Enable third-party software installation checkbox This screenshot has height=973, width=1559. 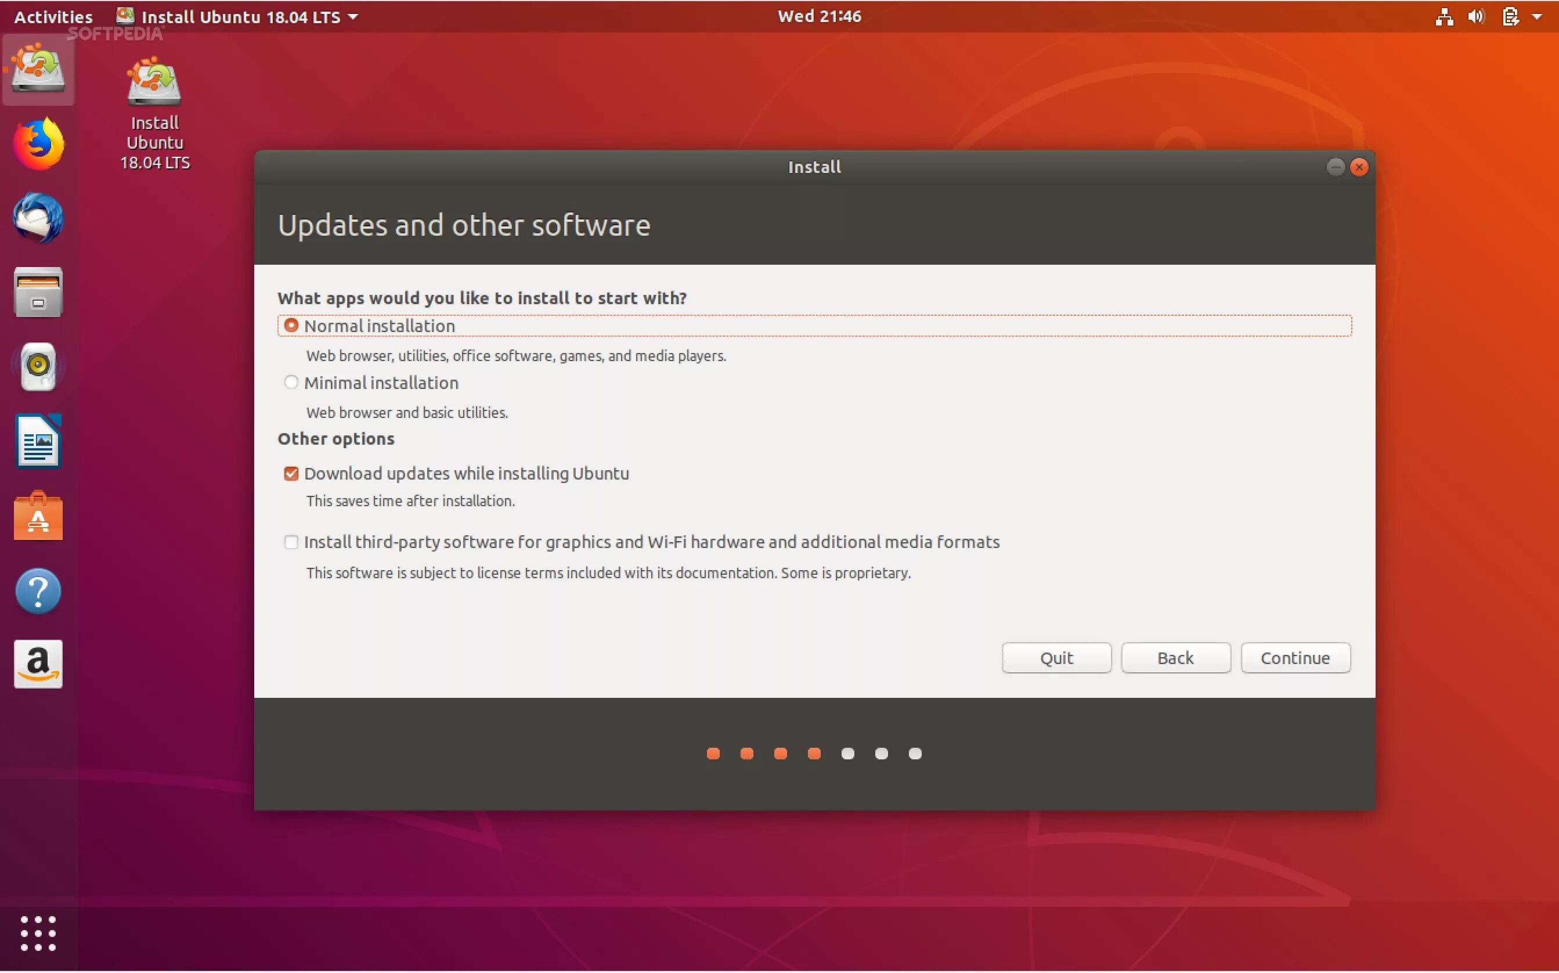point(291,542)
